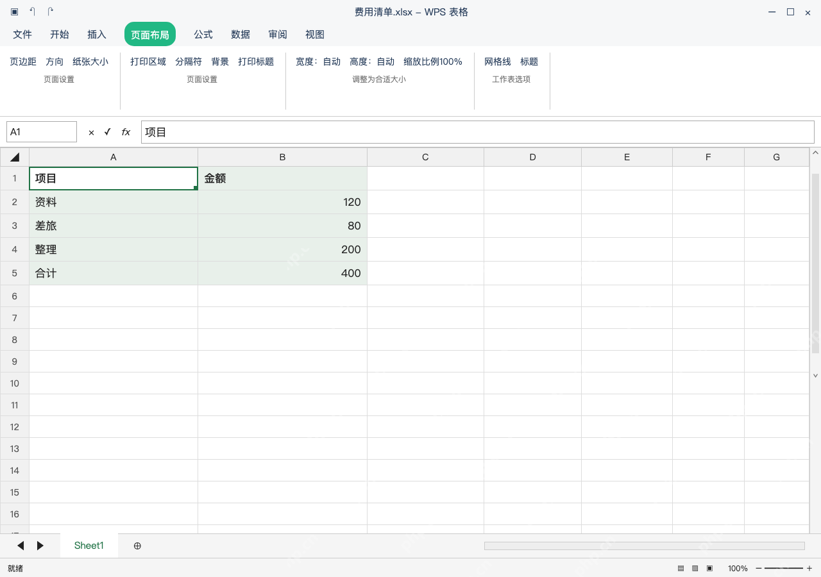Switch to the 视图 ribbon tab
Screen dimensions: 821x577
[315, 35]
